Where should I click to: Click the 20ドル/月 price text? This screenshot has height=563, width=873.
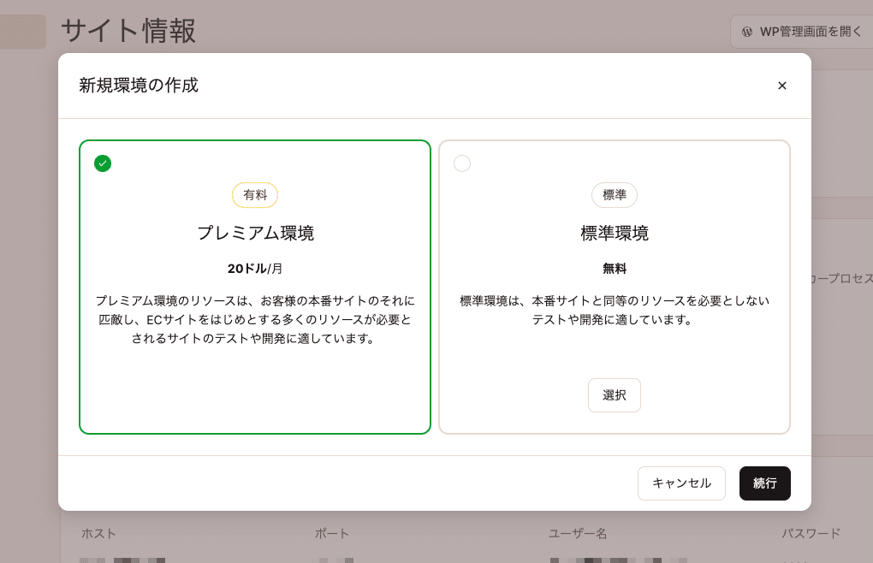(254, 267)
